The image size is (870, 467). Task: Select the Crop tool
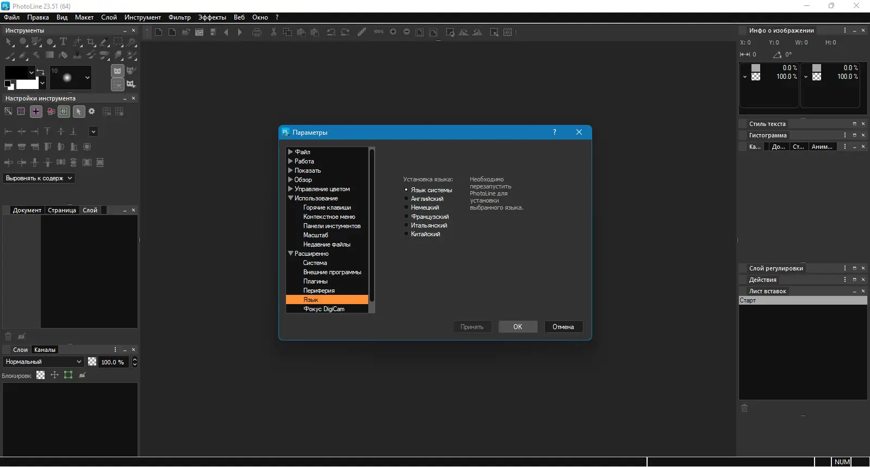(x=91, y=42)
